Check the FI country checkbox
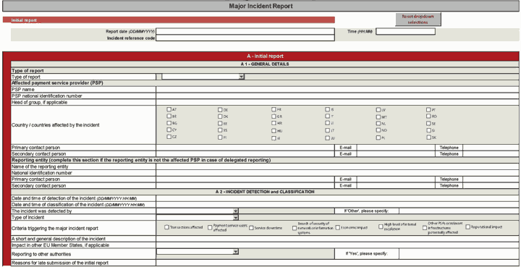 220,137
